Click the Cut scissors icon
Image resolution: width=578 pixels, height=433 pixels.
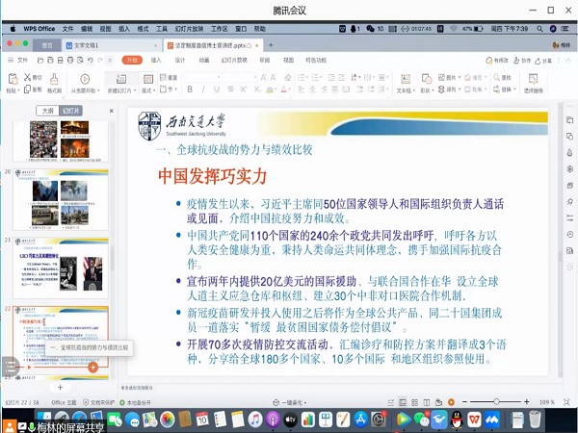[28, 77]
